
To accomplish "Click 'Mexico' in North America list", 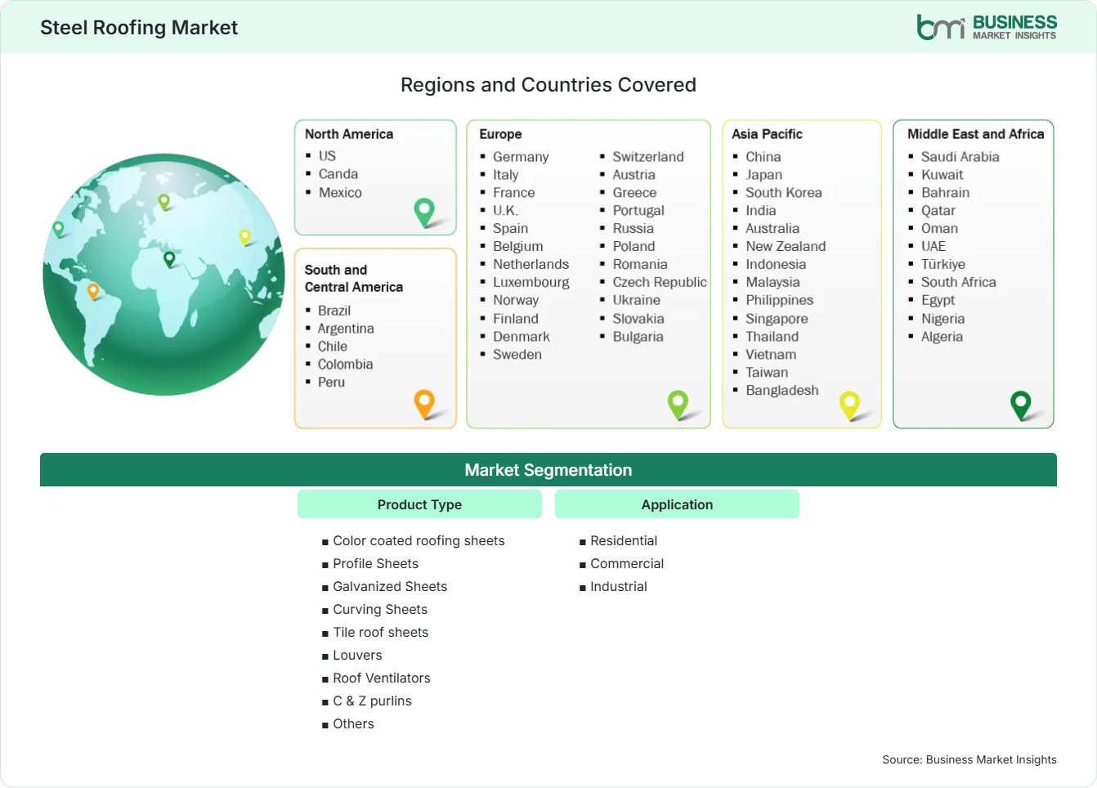I will point(340,193).
